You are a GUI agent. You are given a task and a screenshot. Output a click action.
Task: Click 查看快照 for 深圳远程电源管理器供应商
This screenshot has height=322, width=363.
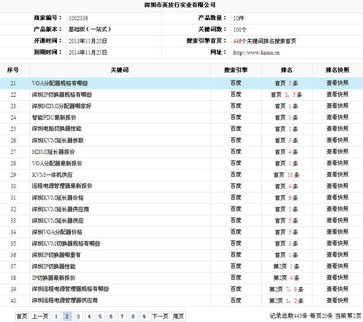[x=337, y=300]
